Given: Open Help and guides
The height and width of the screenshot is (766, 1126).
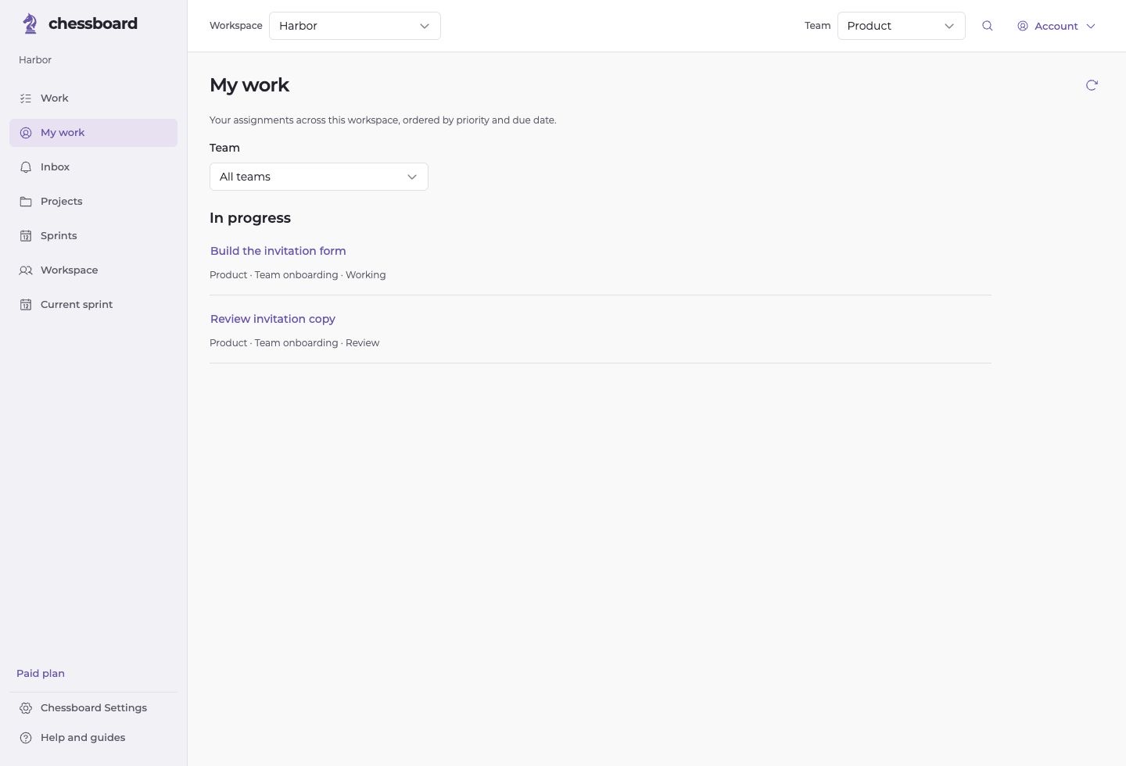Looking at the screenshot, I should click(x=94, y=738).
